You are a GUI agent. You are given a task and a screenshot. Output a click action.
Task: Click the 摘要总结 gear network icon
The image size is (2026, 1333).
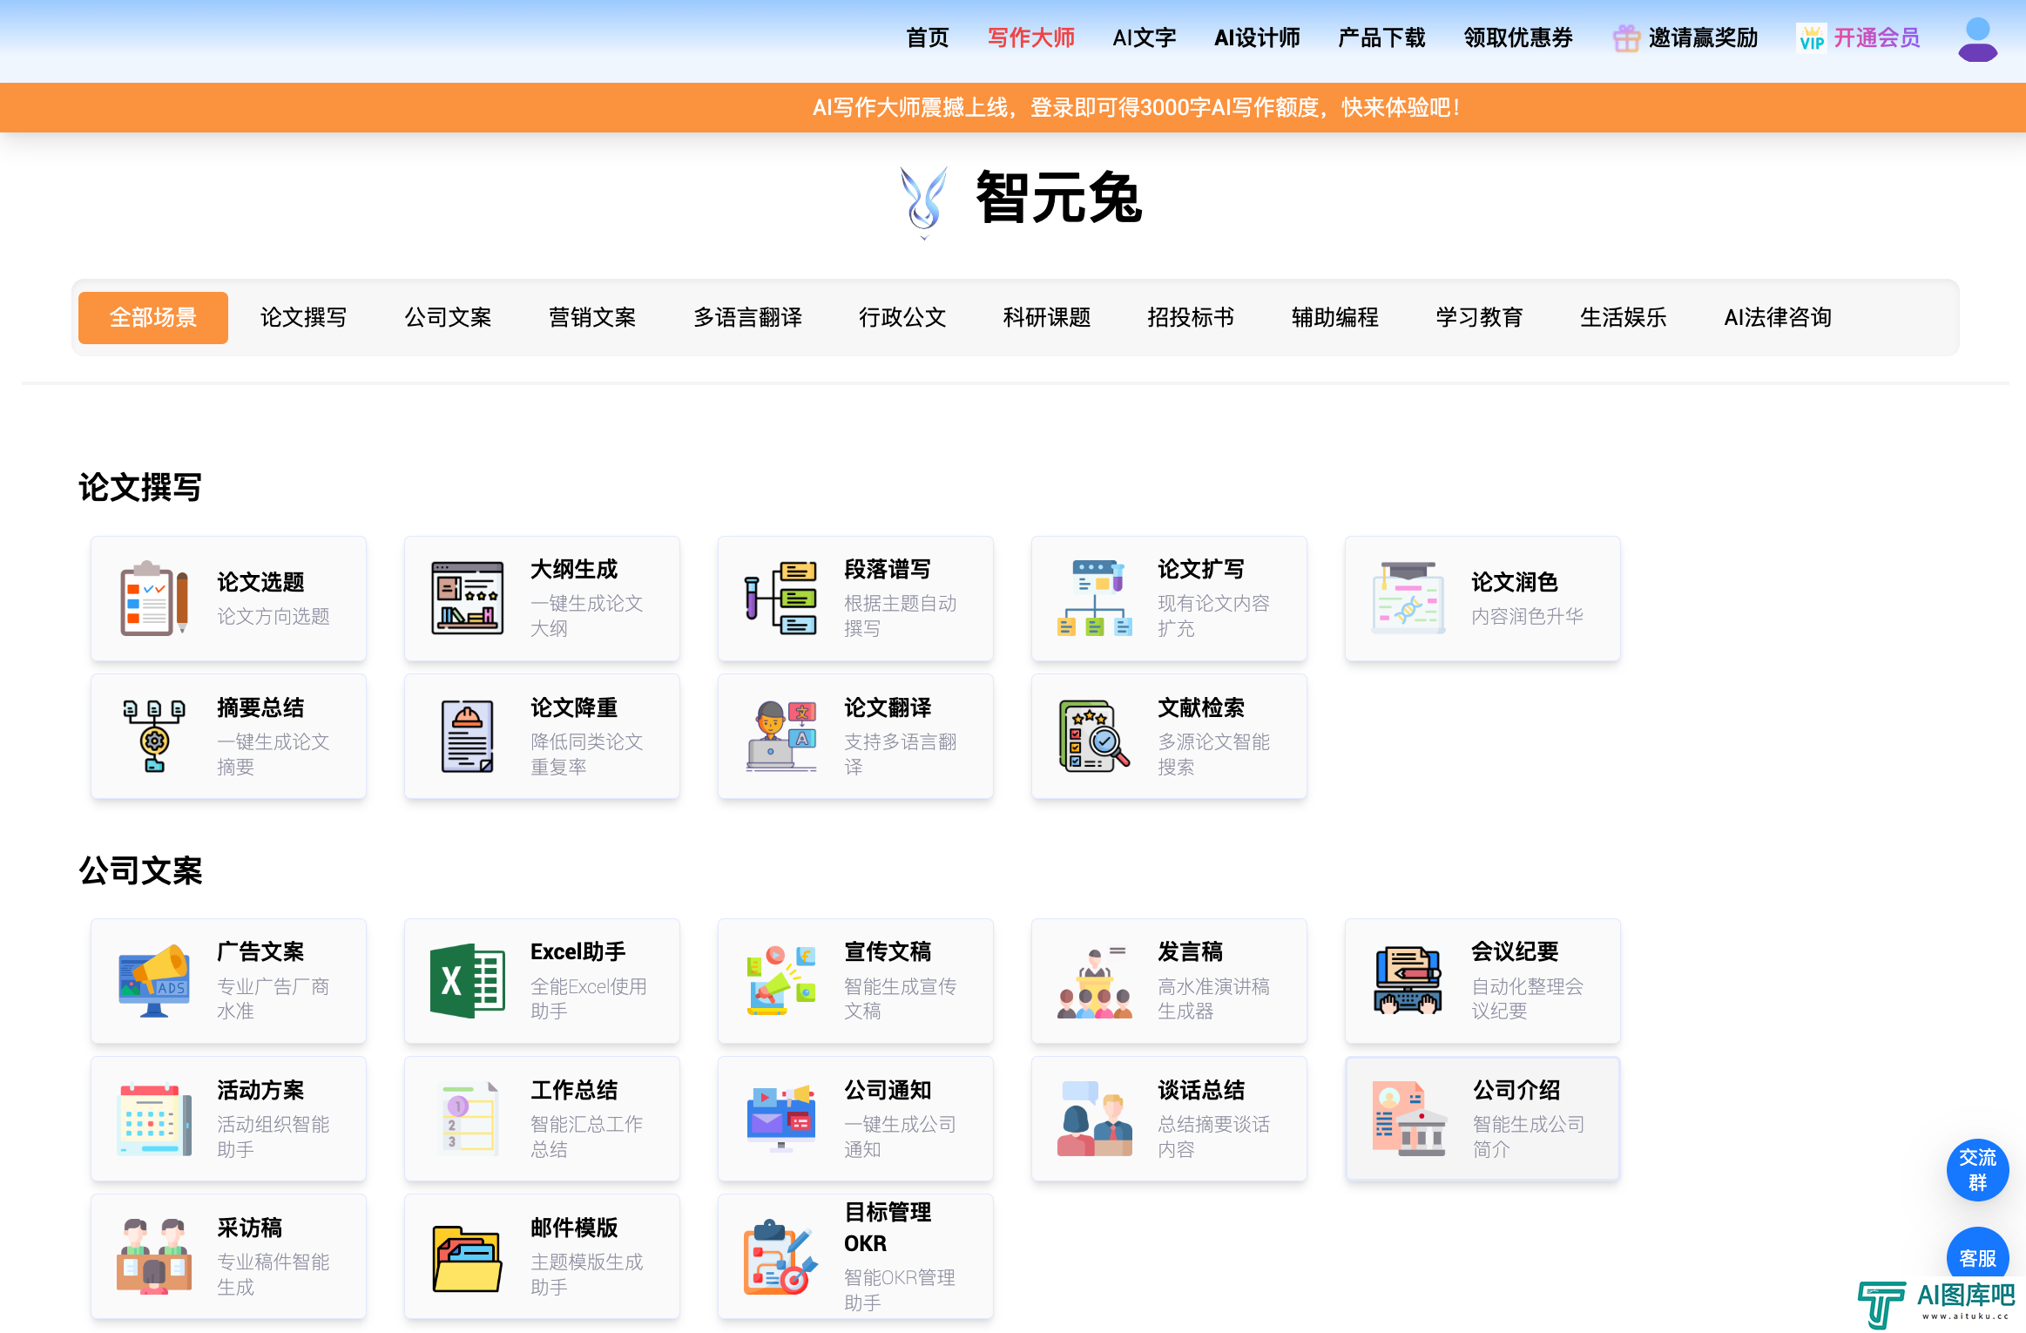(x=154, y=736)
